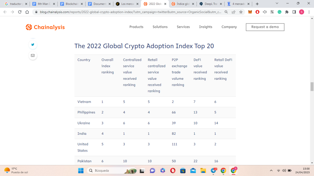Open the Products menu

[x=136, y=27]
